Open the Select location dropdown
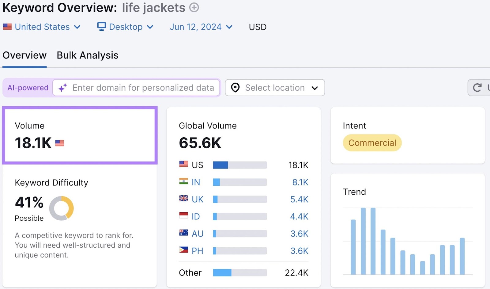490x289 pixels. click(x=275, y=88)
